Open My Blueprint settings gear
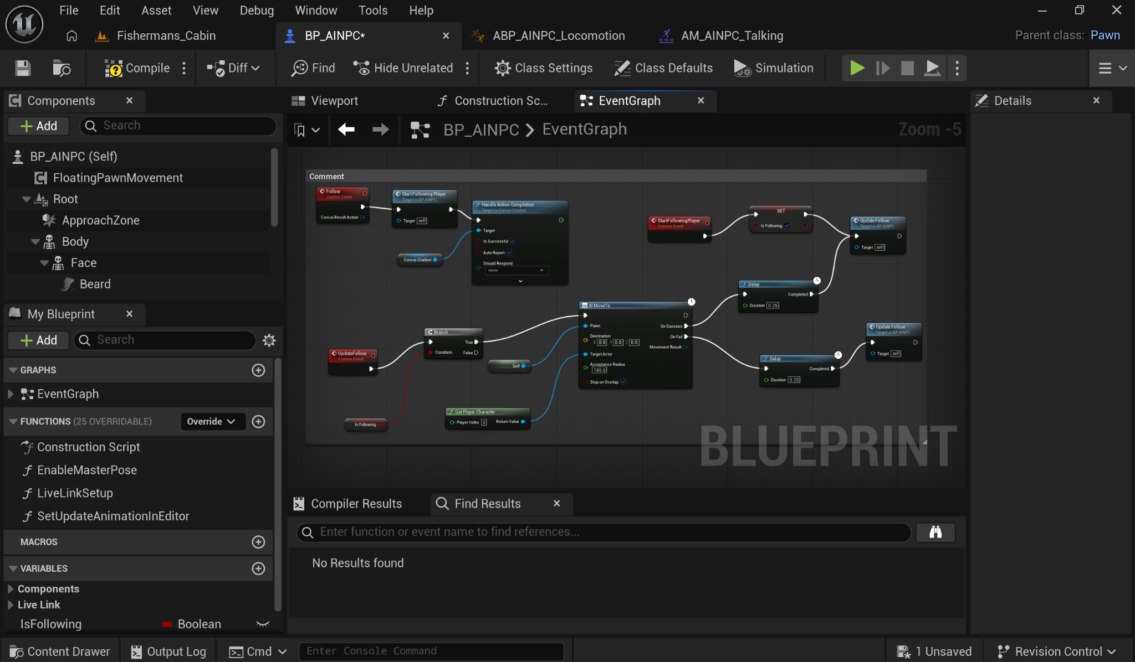The height and width of the screenshot is (662, 1135). (269, 340)
